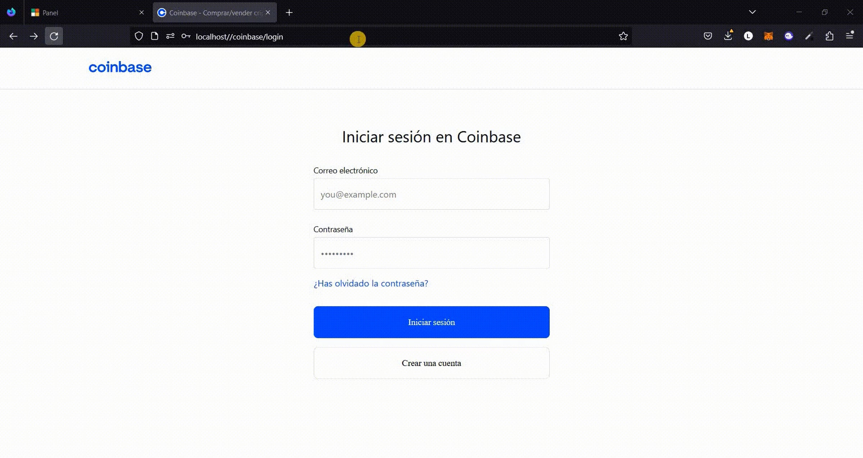Screen dimensions: 863x458
Task: Focus the Contraseña password field
Action: point(431,253)
